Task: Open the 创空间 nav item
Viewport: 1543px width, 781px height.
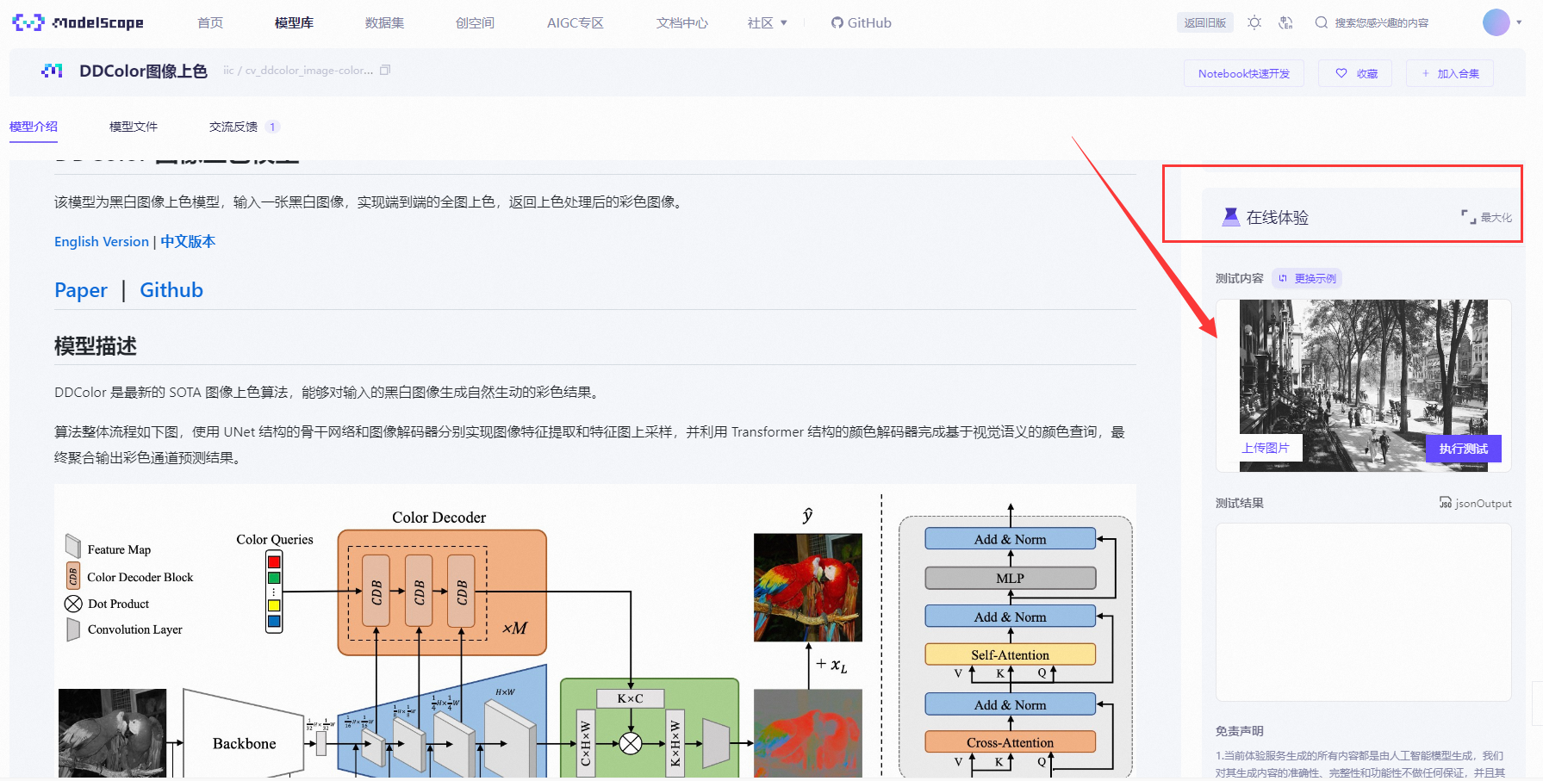Action: tap(475, 22)
